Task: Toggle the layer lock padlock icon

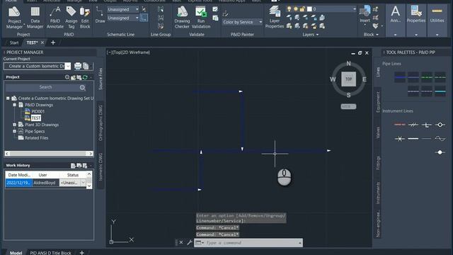Action: click(x=302, y=9)
